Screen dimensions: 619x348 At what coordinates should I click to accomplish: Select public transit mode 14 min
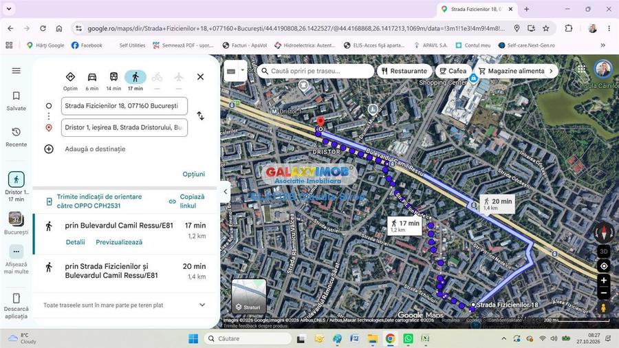tap(113, 81)
